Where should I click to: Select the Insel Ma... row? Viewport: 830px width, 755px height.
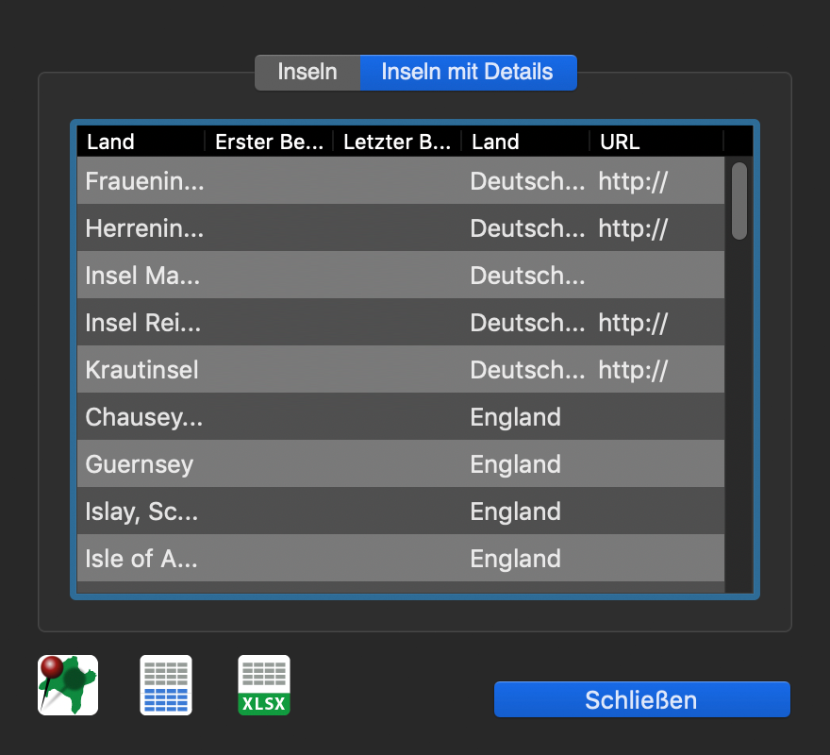[x=401, y=275]
